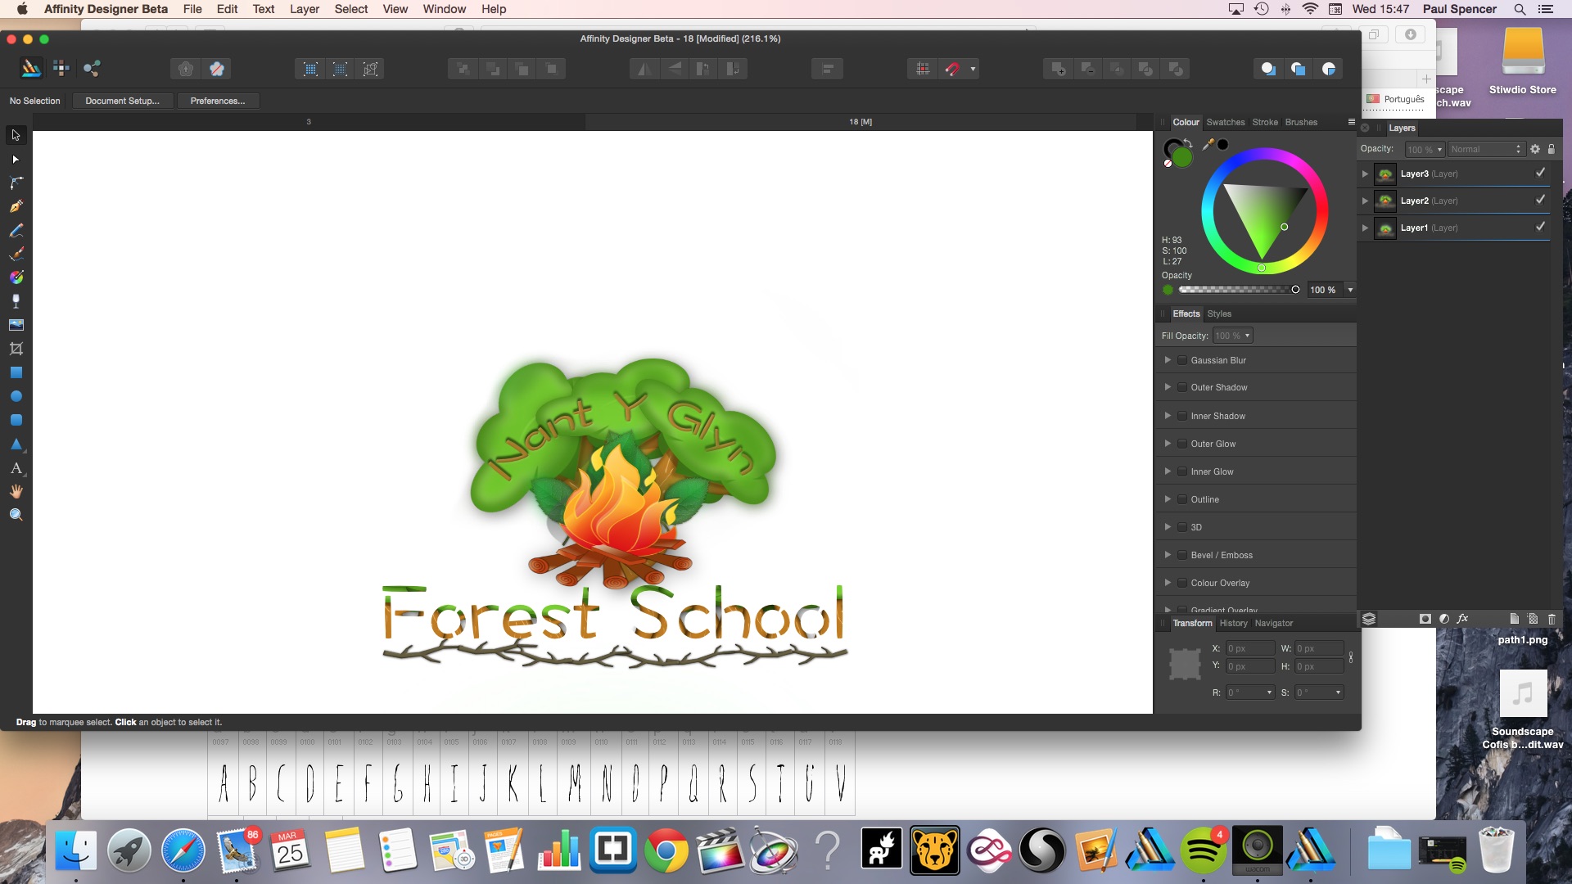1572x884 pixels.
Task: Click the layer effects fx icon
Action: click(x=1462, y=619)
